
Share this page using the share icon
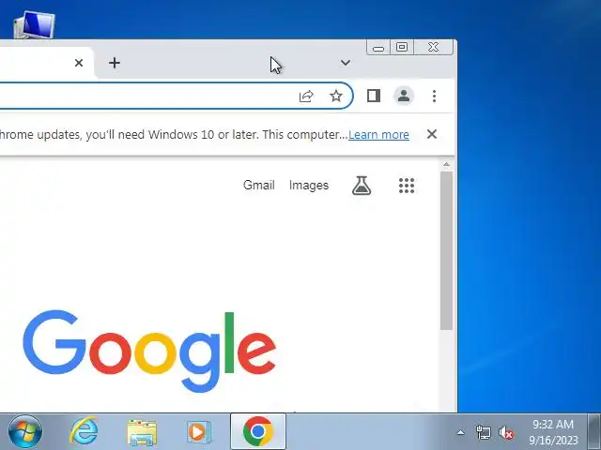[x=306, y=96]
